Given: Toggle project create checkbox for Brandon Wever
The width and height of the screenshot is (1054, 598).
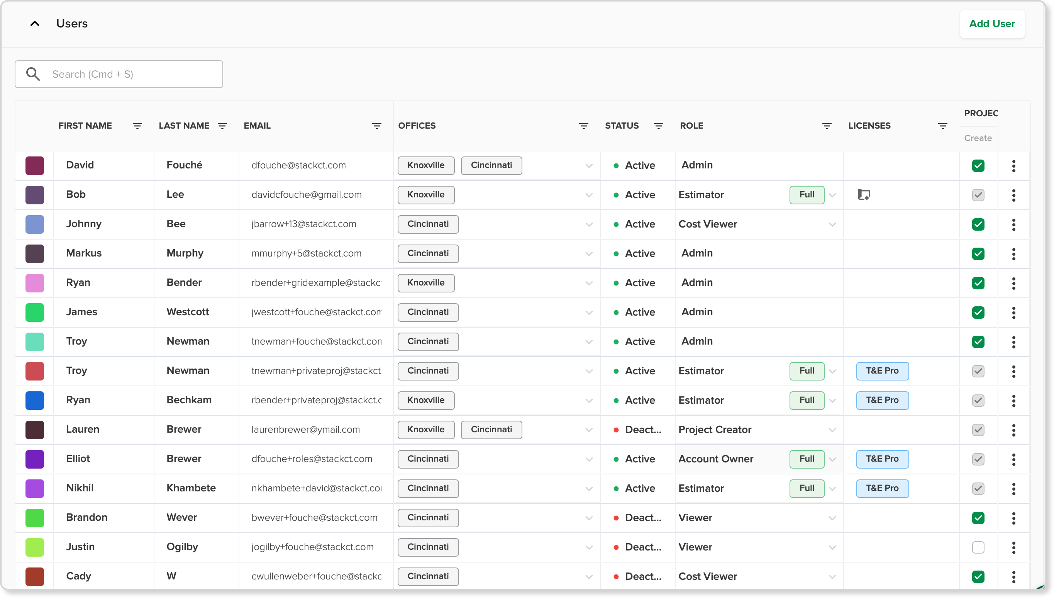Looking at the screenshot, I should (978, 518).
